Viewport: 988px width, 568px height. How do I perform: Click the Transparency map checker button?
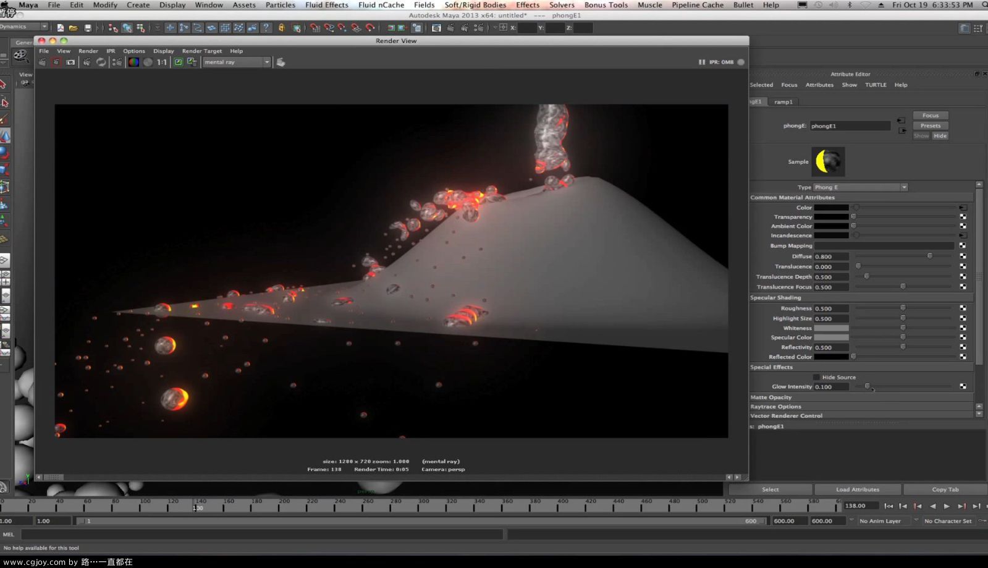tap(963, 217)
